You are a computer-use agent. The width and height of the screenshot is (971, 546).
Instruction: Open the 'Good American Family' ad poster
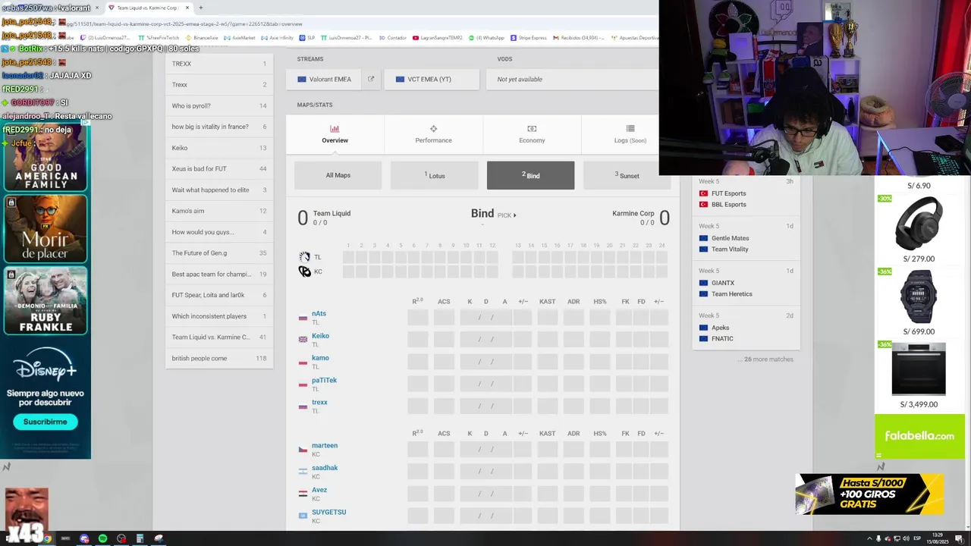point(46,157)
